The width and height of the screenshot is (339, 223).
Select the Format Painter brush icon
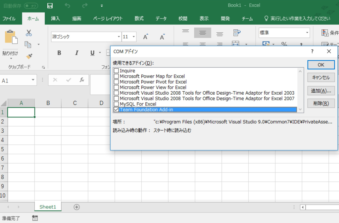[29, 56]
